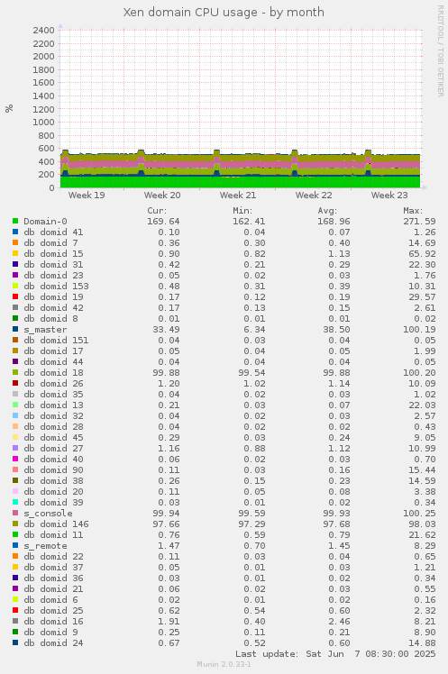Click the db domid 35 label
The image size is (448, 674).
(x=53, y=394)
